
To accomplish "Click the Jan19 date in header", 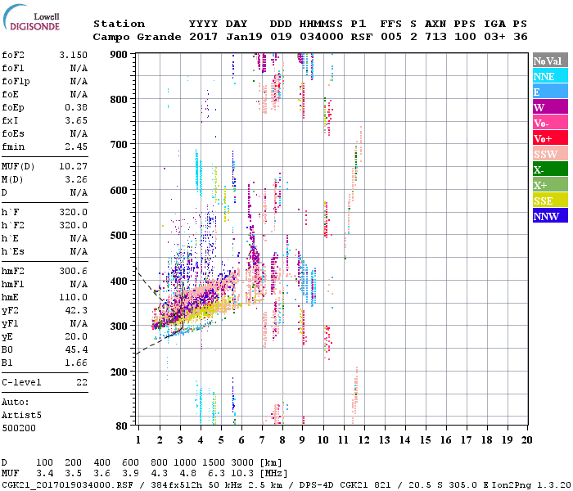I will point(244,37).
